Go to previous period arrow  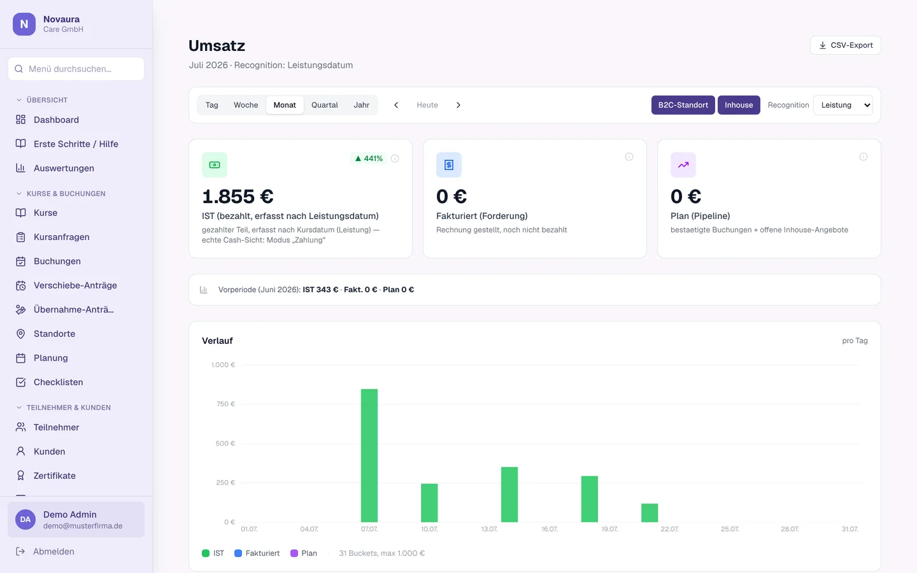(x=396, y=105)
